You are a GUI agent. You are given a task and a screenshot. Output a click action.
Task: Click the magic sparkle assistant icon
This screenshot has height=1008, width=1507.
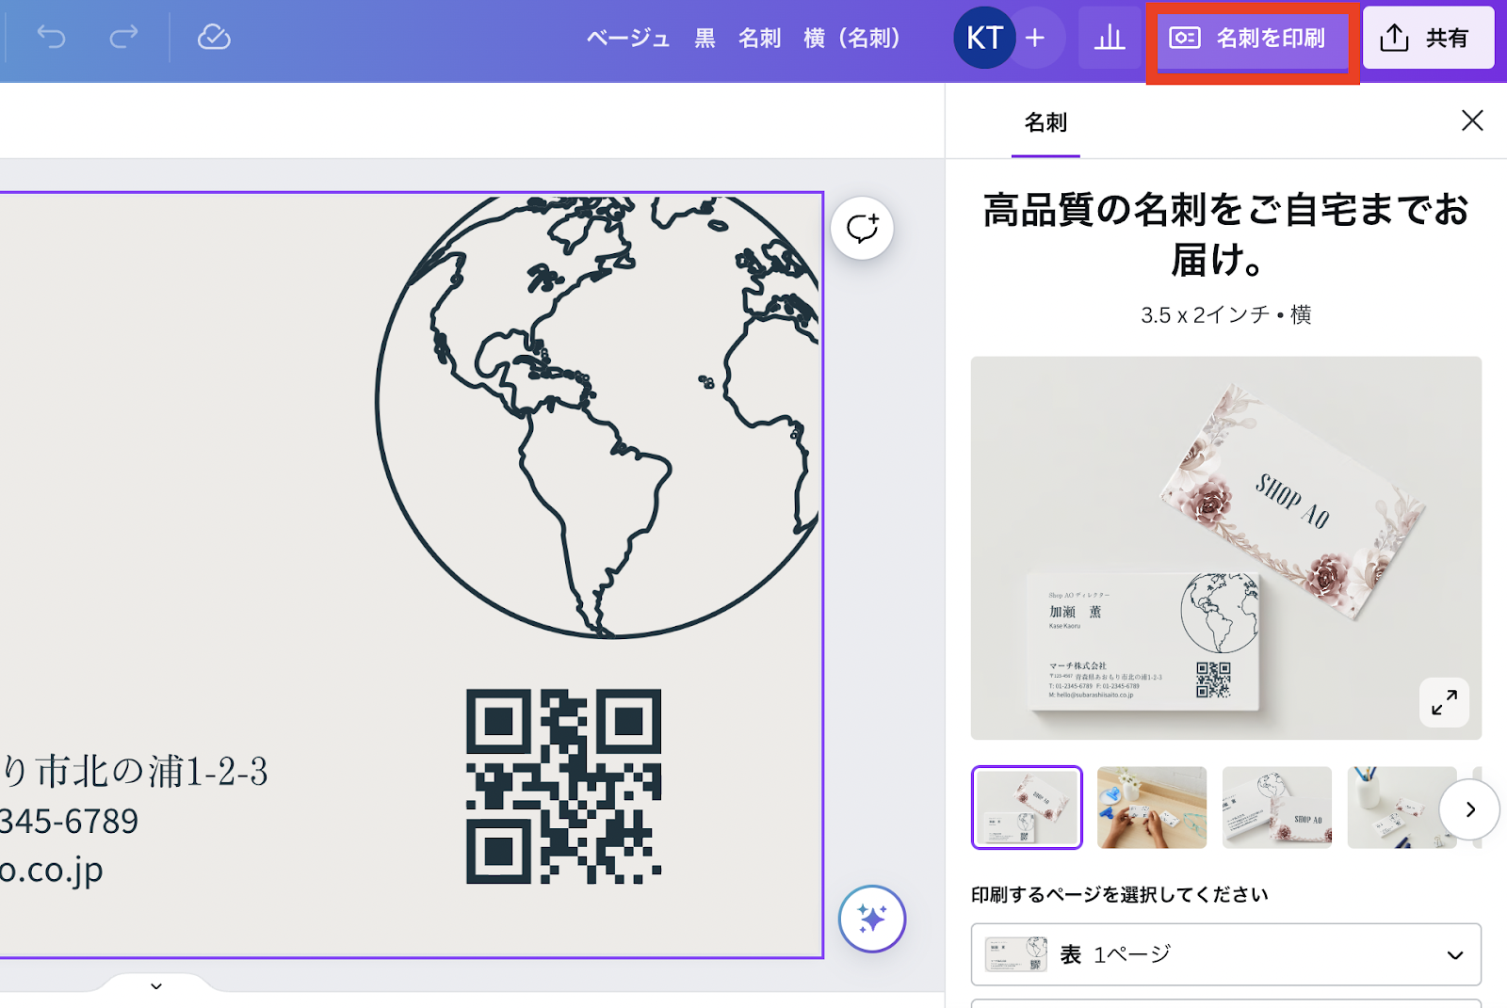[872, 919]
